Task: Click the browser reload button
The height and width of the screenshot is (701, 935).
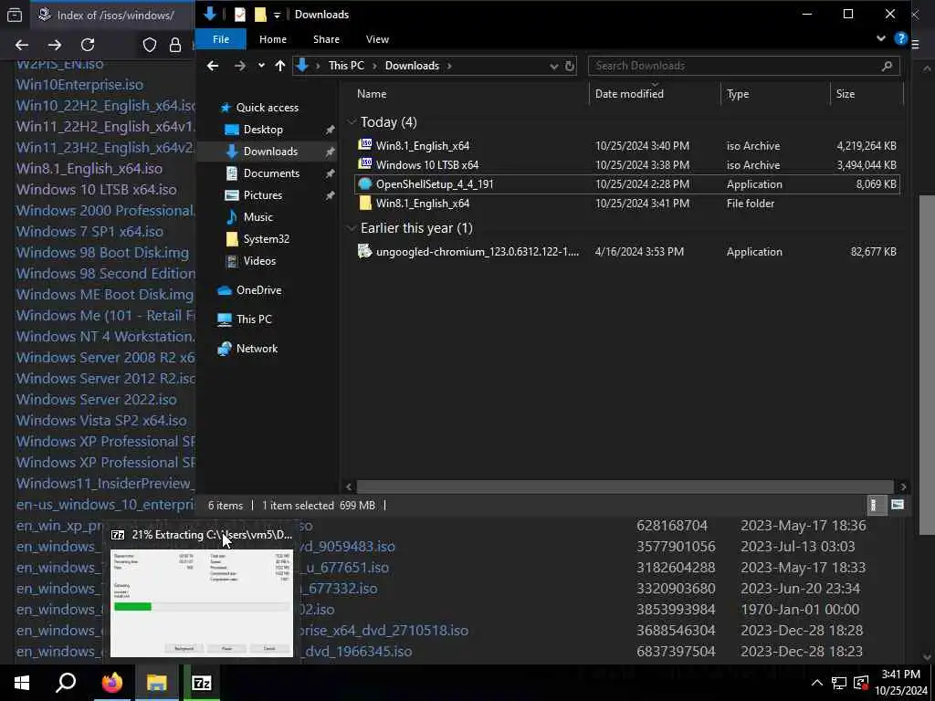Action: [x=88, y=45]
